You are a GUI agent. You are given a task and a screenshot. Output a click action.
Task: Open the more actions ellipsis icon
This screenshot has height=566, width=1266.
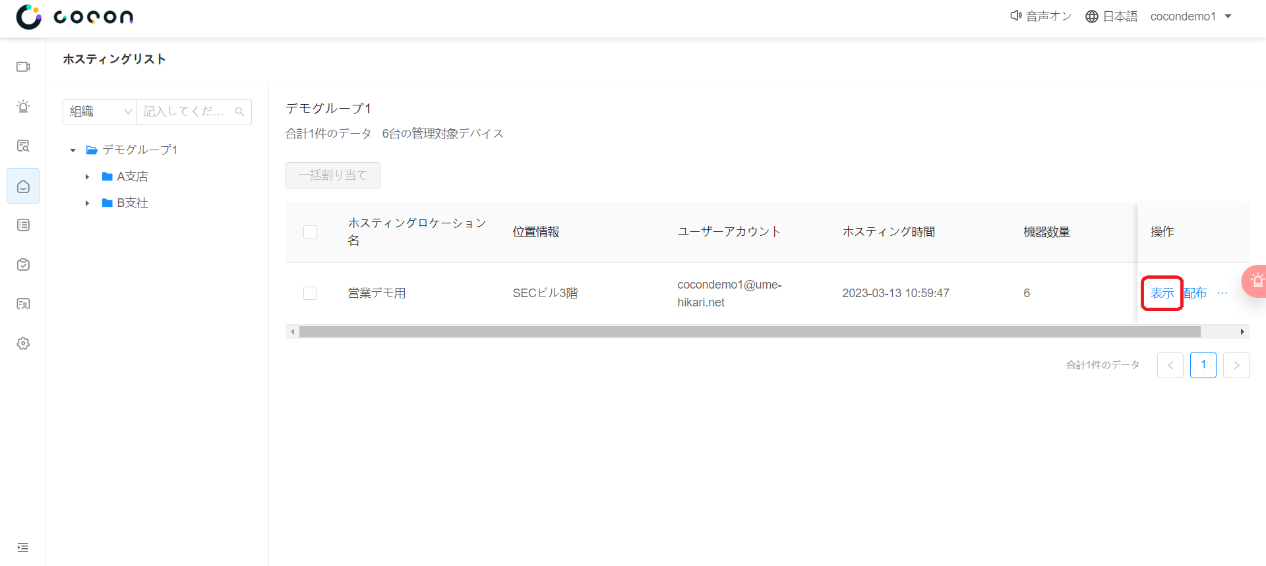pos(1222,293)
